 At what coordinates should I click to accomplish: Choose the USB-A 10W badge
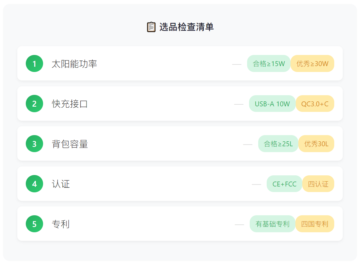[272, 104]
